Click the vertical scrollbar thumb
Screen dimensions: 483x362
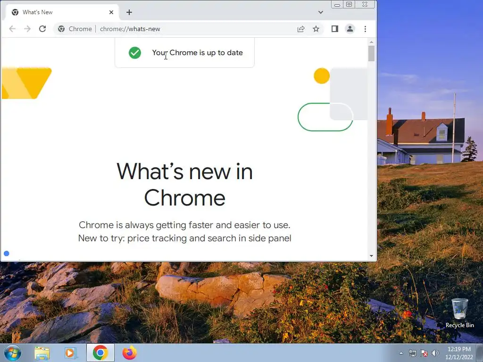(x=372, y=54)
